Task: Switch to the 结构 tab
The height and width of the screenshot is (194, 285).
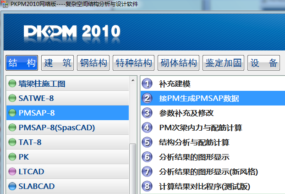Action: point(22,63)
